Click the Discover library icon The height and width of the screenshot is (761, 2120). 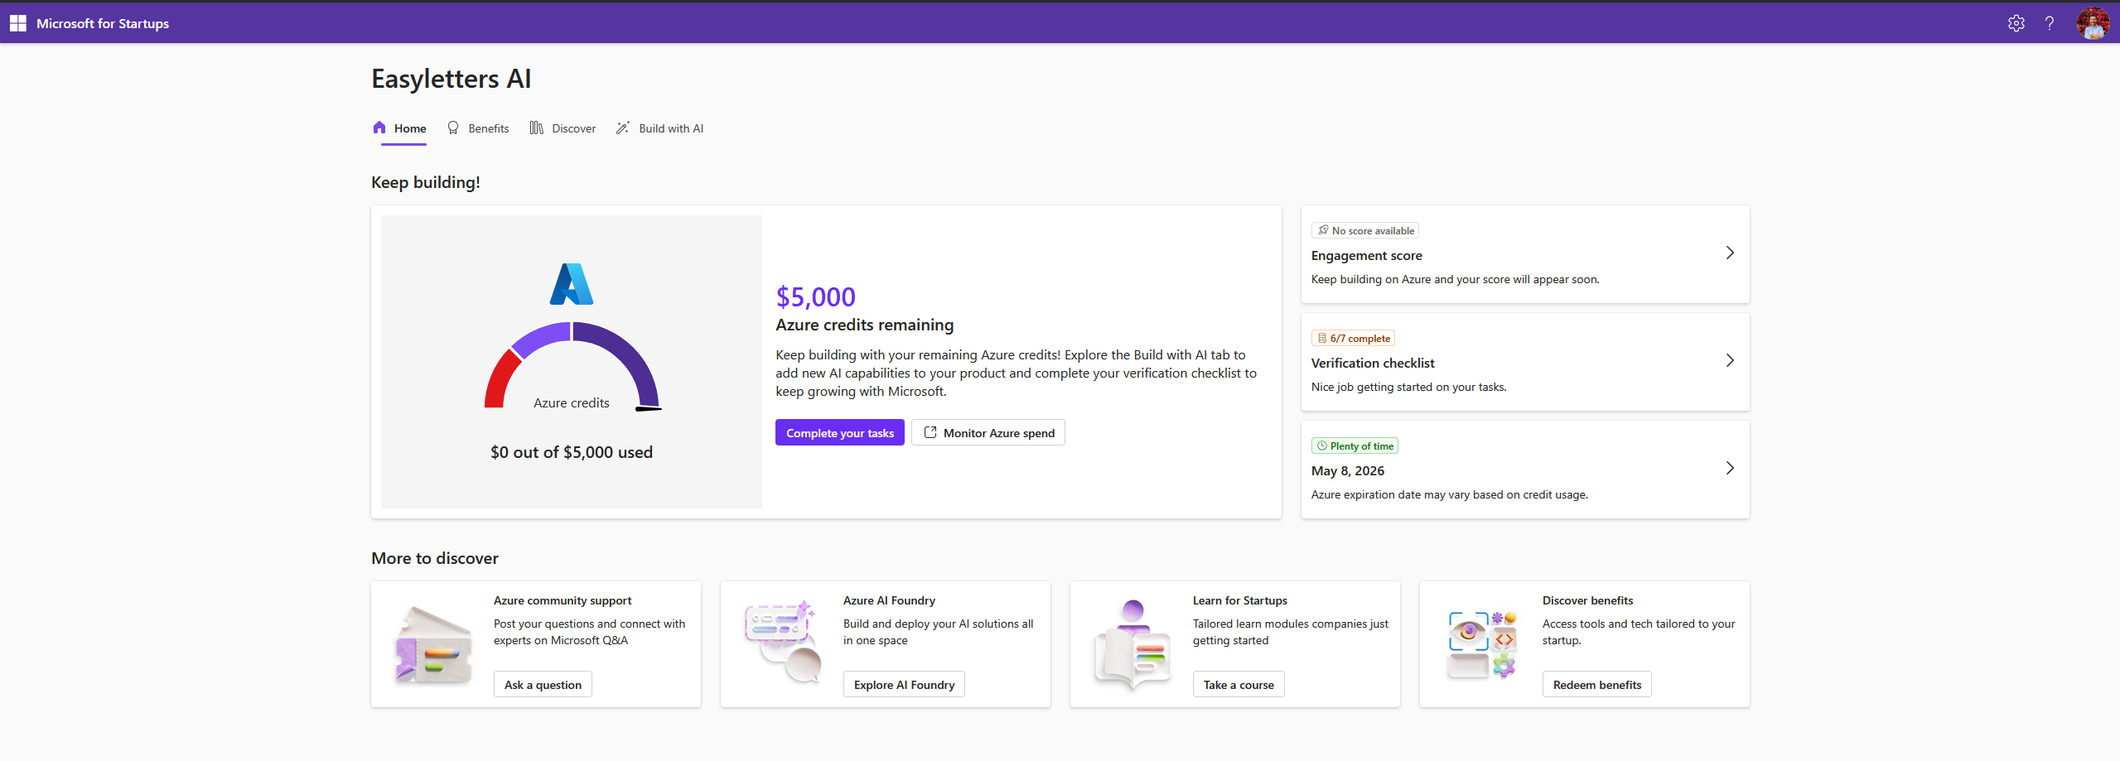[x=537, y=128]
